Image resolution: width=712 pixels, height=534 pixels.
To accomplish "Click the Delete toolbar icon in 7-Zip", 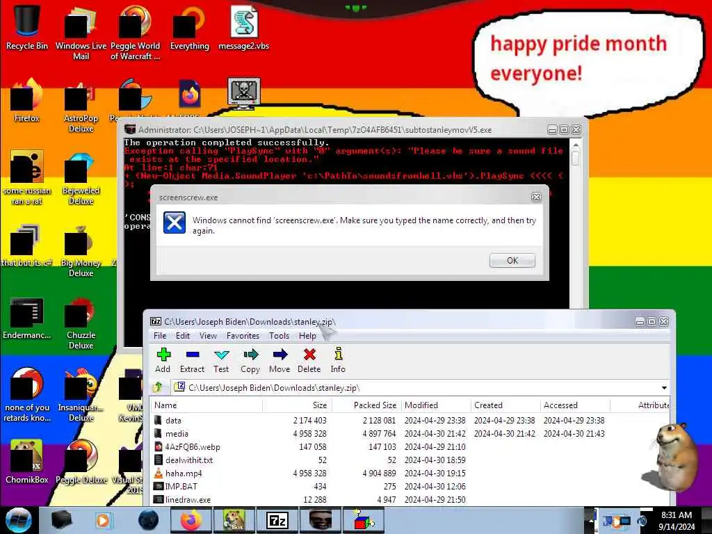I will point(309,361).
